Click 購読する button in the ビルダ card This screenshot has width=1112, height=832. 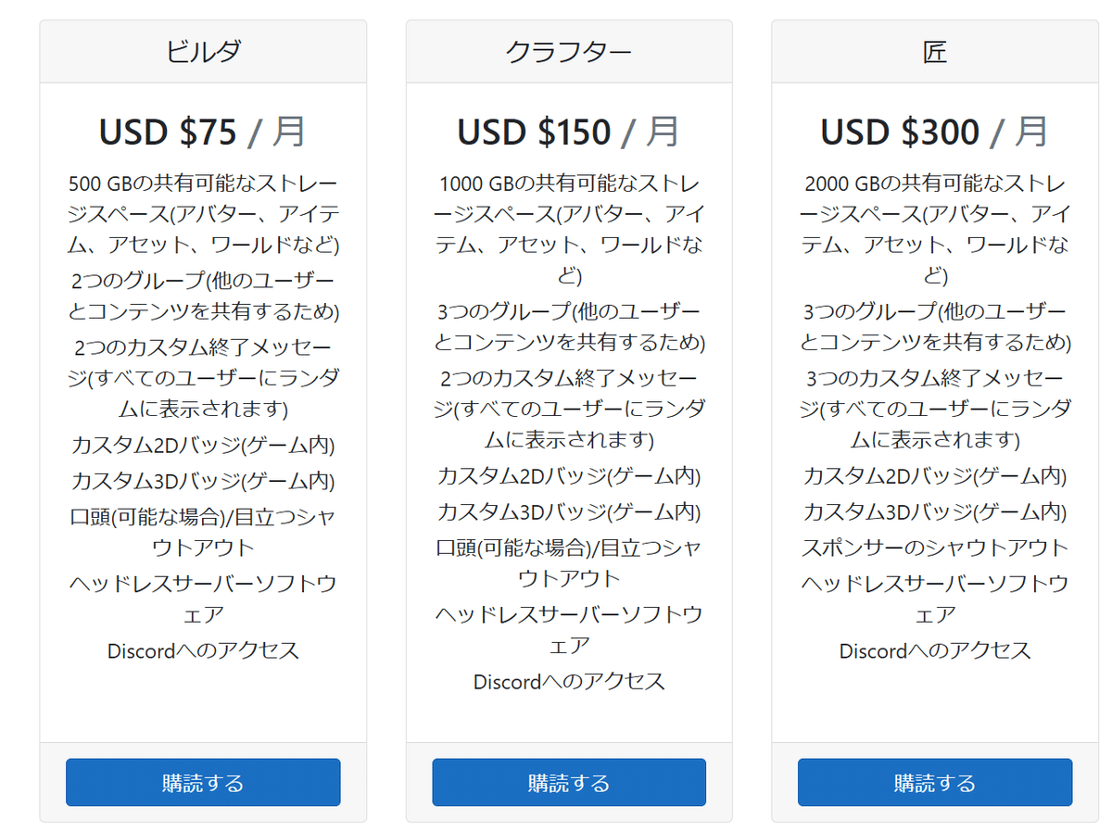pyautogui.click(x=203, y=782)
